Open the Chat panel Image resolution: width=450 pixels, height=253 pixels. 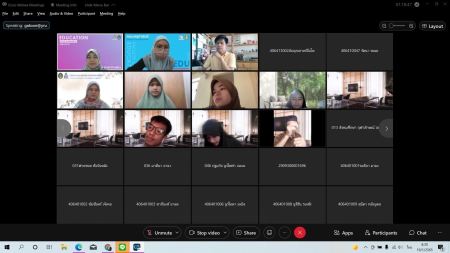pyautogui.click(x=417, y=233)
